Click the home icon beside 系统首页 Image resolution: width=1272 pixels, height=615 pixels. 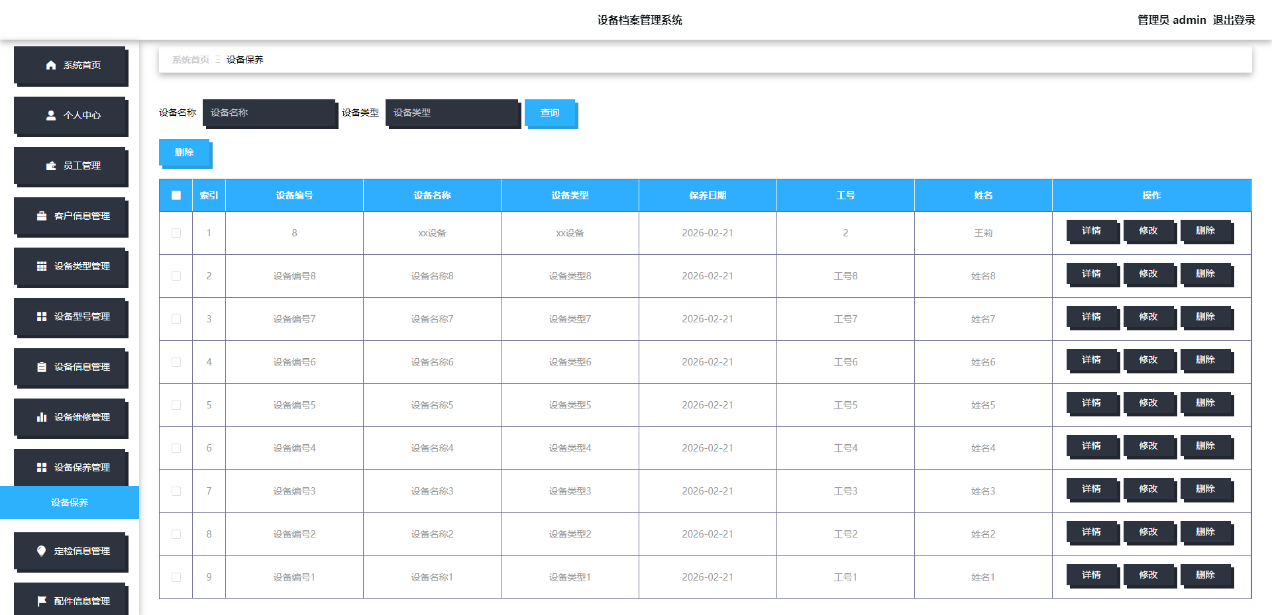pyautogui.click(x=51, y=65)
